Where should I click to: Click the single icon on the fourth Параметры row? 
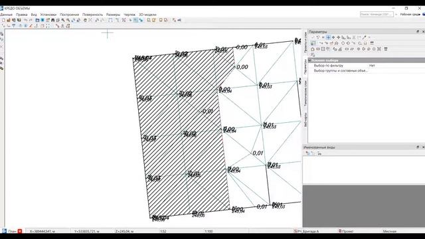pos(313,54)
